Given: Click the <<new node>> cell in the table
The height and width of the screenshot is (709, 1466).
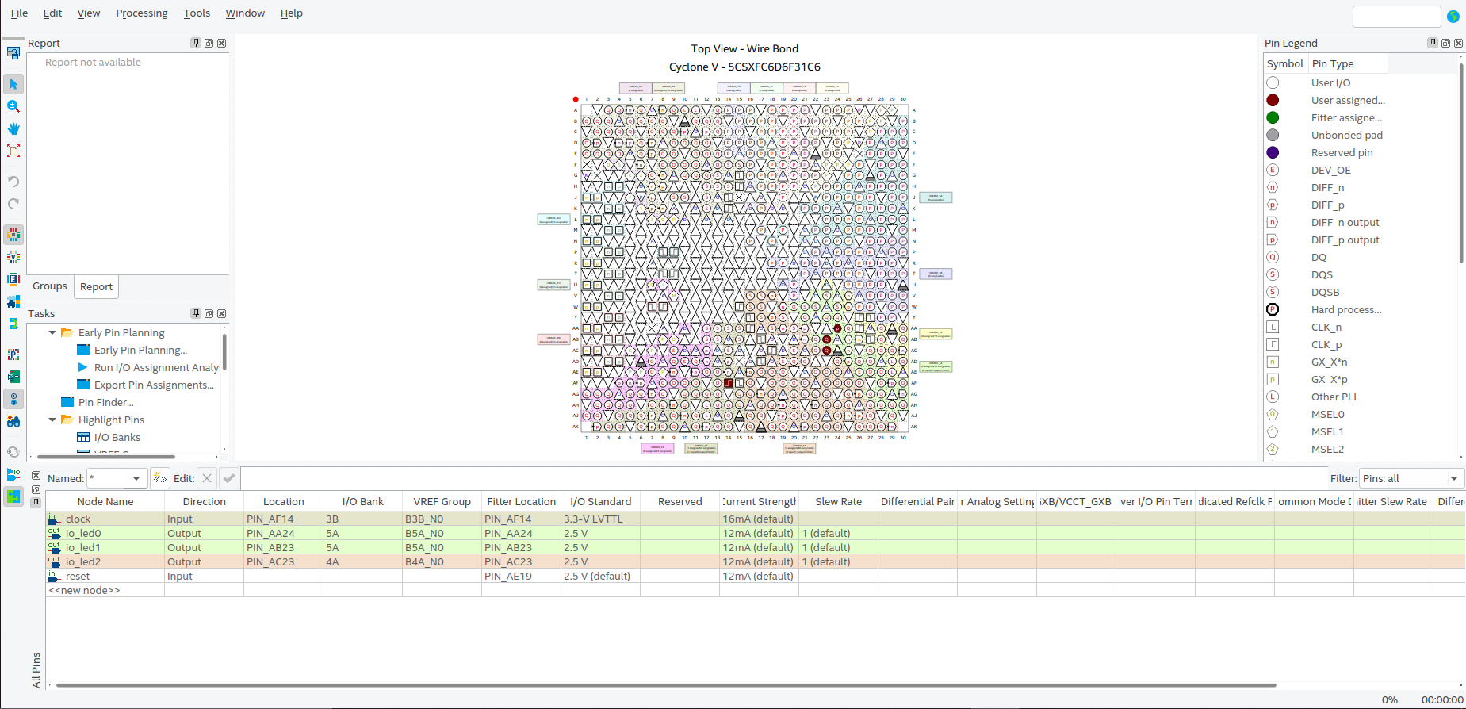Looking at the screenshot, I should pos(84,591).
